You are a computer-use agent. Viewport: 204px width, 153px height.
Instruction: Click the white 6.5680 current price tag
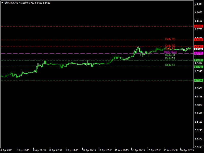coord(198,49)
